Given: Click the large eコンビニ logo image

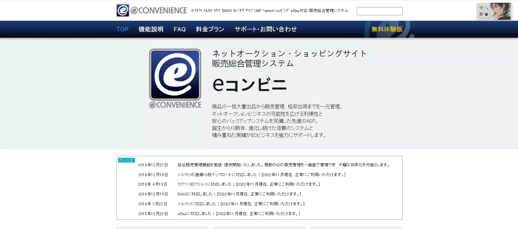Looking at the screenshot, I should click(x=175, y=79).
